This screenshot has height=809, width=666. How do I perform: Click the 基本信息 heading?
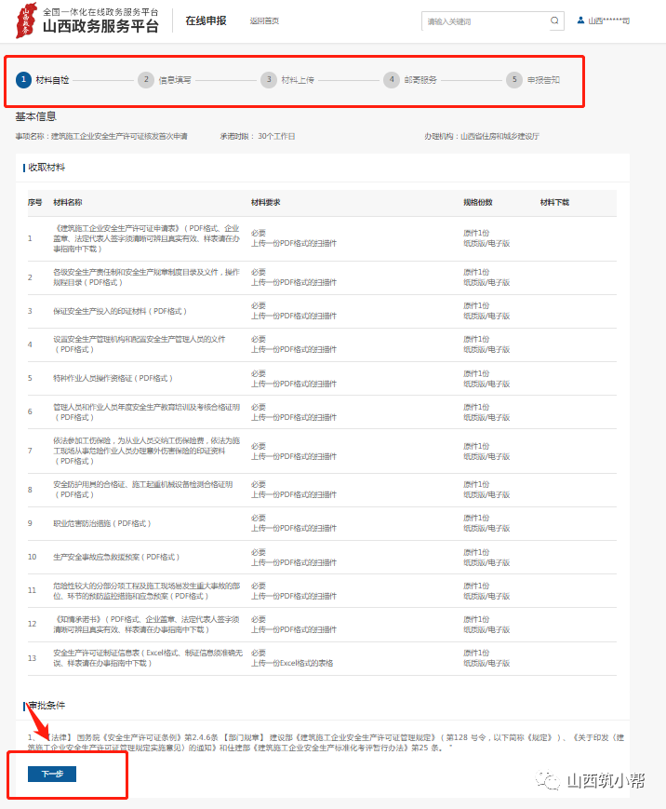(x=35, y=116)
